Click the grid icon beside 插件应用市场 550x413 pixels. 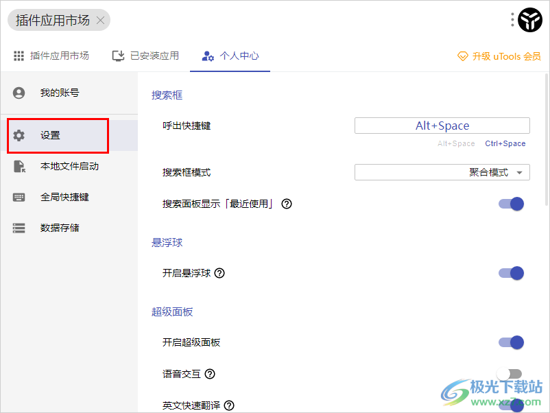coord(19,56)
